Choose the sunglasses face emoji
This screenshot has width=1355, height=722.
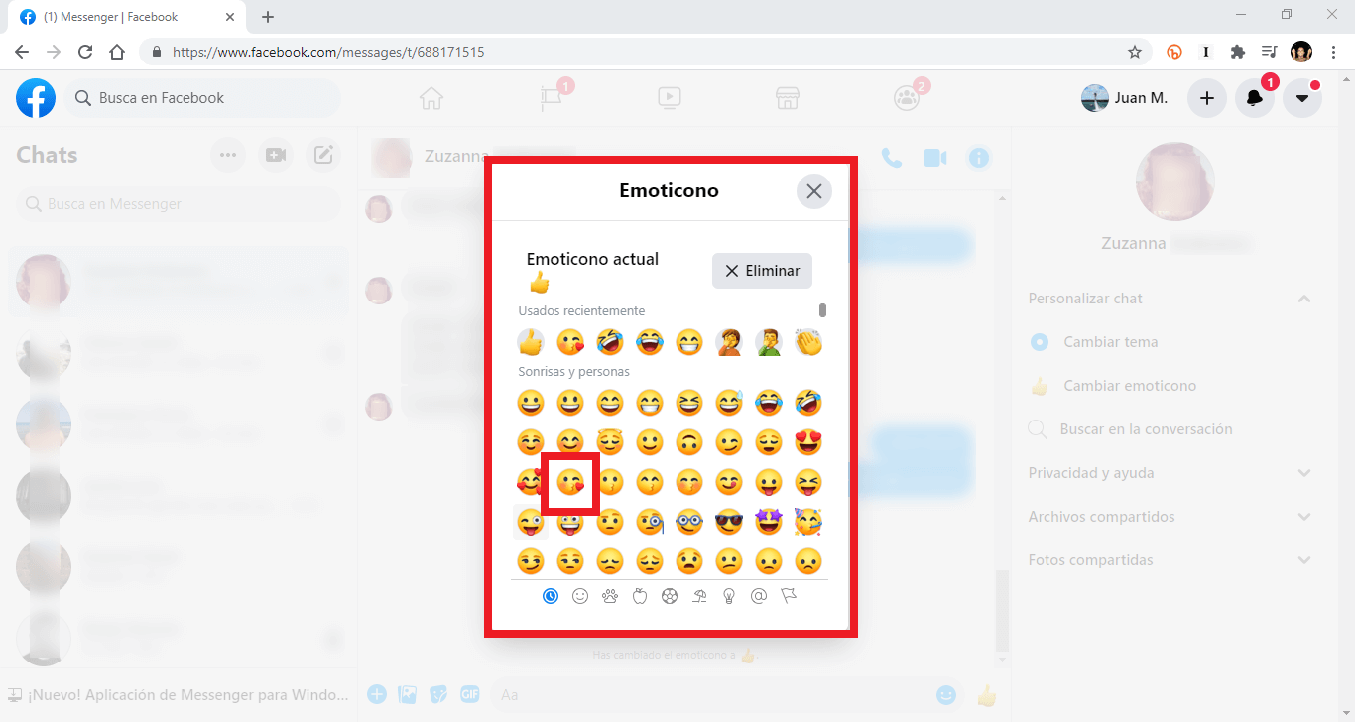729,522
